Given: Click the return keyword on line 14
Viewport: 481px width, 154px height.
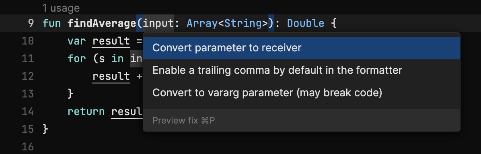Looking at the screenshot, I should 86,111.
